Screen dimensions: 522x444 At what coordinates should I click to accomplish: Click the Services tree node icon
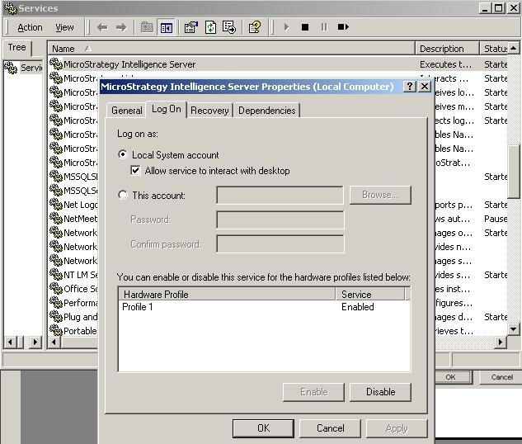coord(11,68)
